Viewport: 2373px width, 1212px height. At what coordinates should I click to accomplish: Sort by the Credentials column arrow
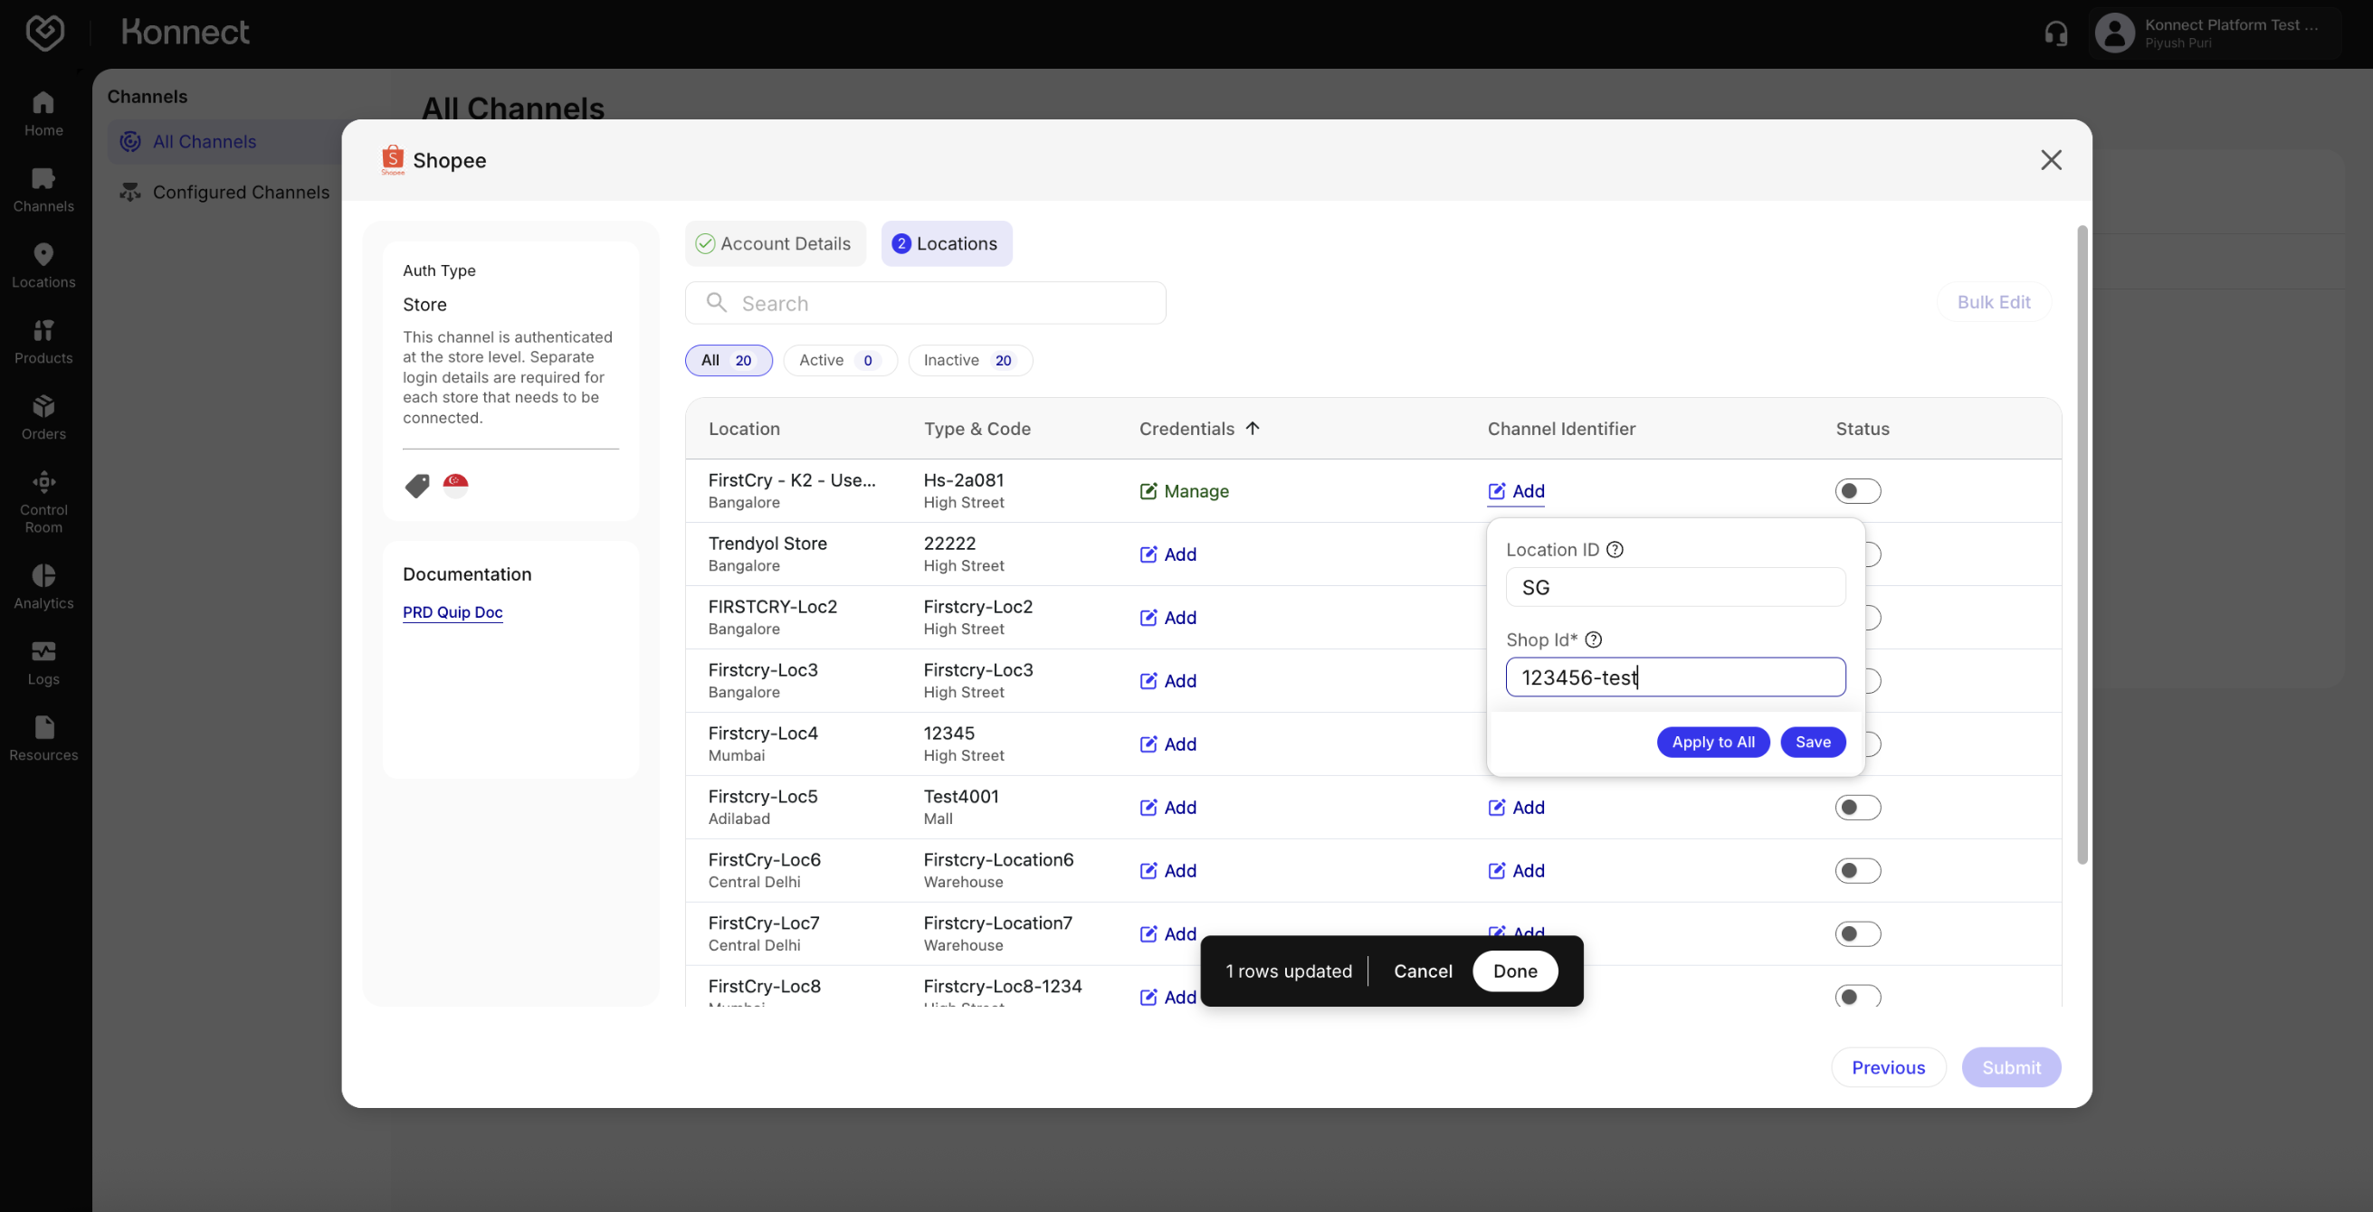(1252, 428)
